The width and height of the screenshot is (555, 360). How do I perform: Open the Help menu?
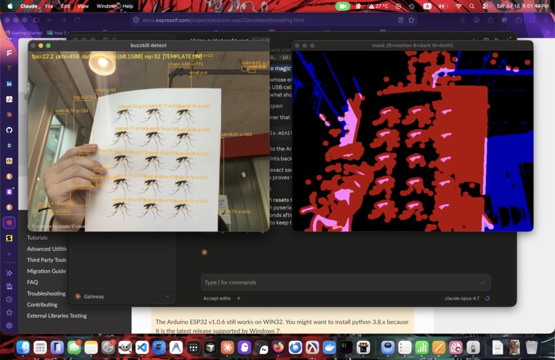tap(128, 6)
